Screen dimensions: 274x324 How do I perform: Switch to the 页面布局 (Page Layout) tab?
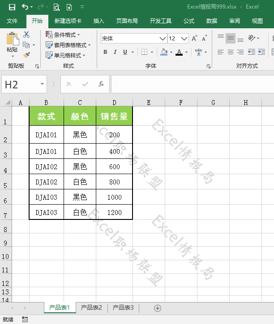pyautogui.click(x=127, y=21)
